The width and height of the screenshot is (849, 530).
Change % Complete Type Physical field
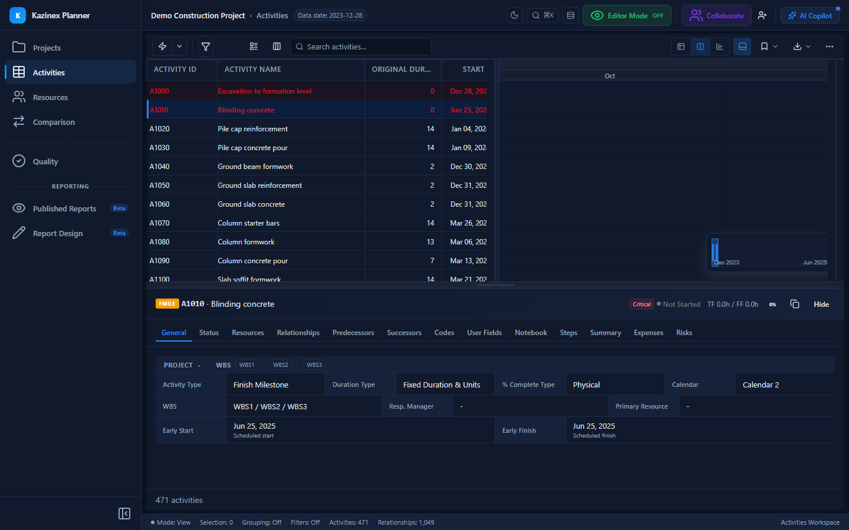tap(615, 385)
